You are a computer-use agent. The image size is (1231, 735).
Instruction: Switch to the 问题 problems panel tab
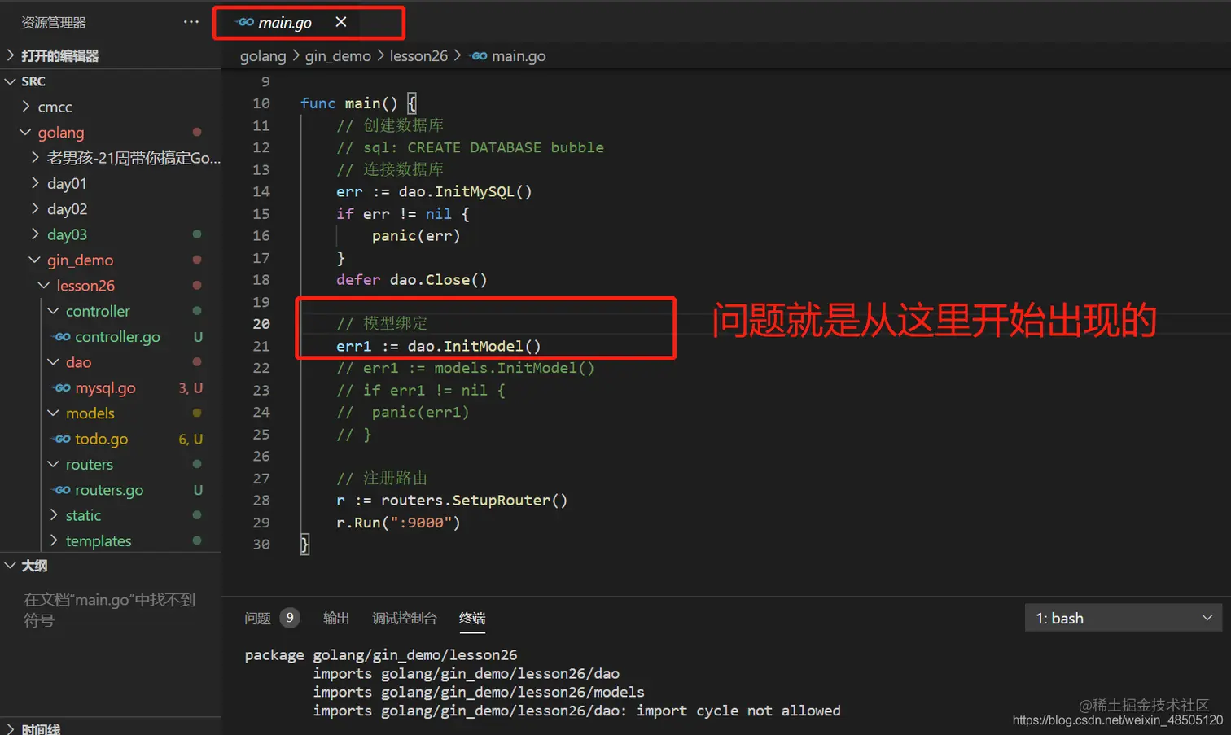pyautogui.click(x=257, y=619)
